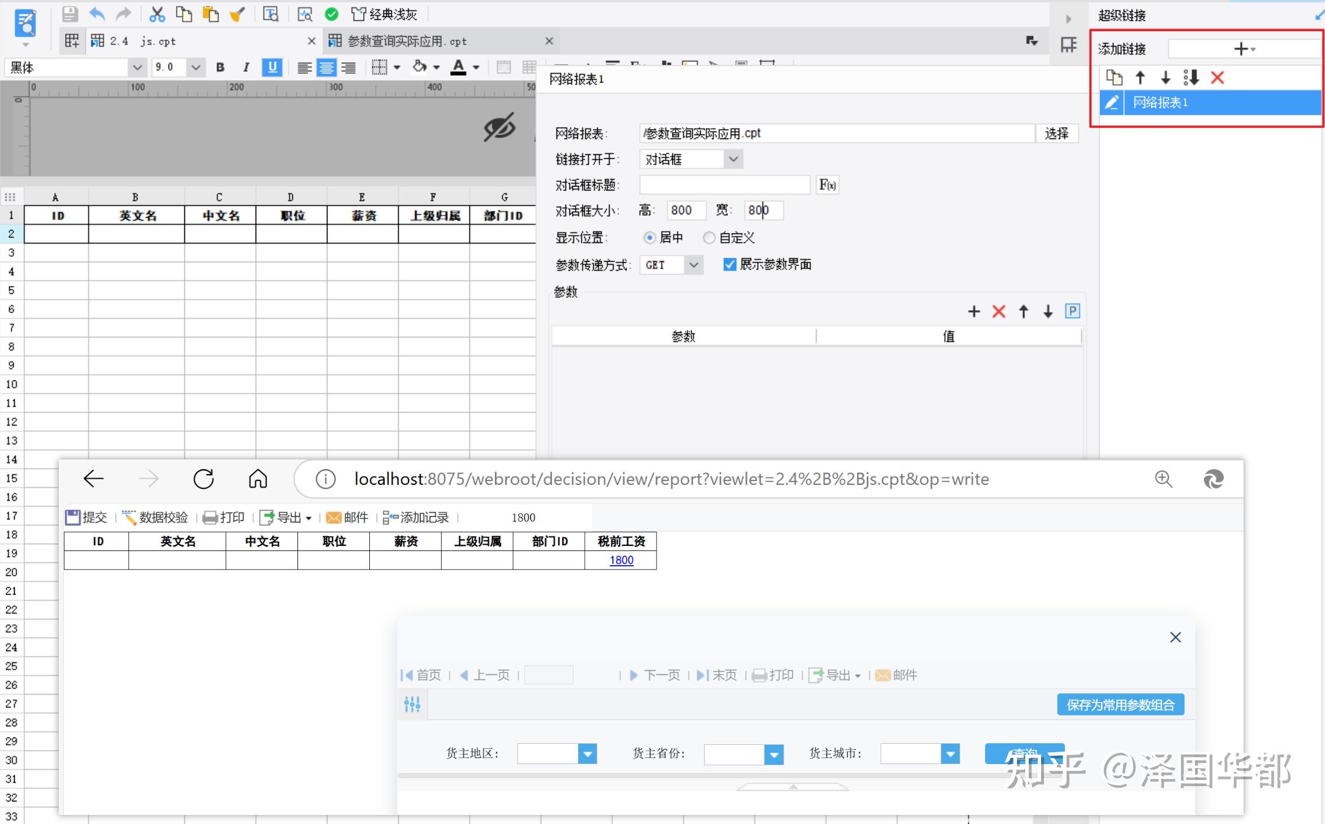Expand the 货主省份 dropdown

773,754
